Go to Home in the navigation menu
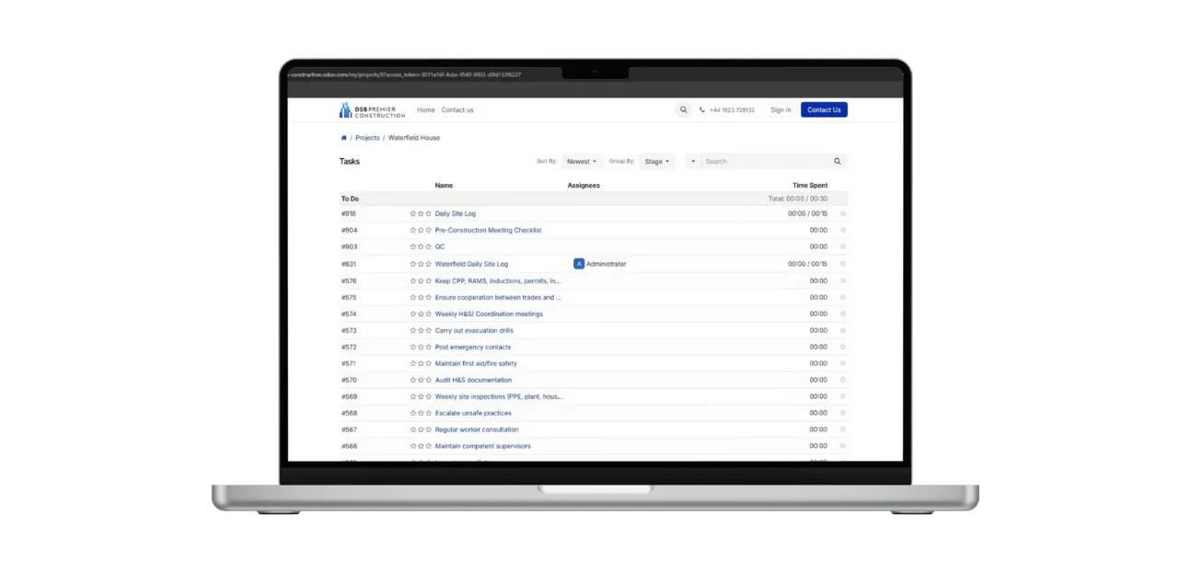Screen dimensions: 1191x572 pyautogui.click(x=426, y=110)
